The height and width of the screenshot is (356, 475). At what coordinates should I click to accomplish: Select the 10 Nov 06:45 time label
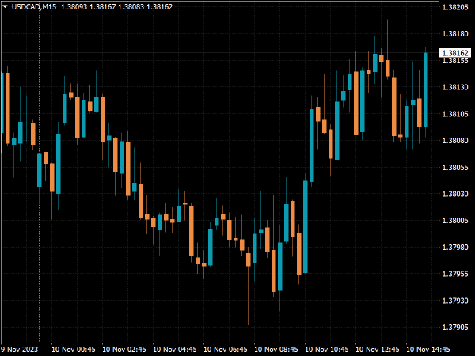[226, 350]
